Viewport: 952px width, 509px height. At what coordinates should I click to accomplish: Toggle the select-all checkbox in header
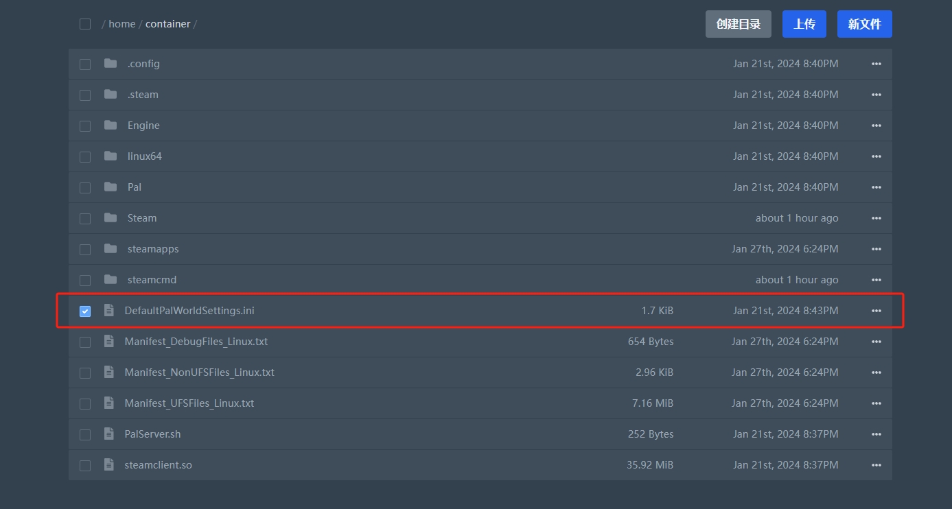pos(85,24)
